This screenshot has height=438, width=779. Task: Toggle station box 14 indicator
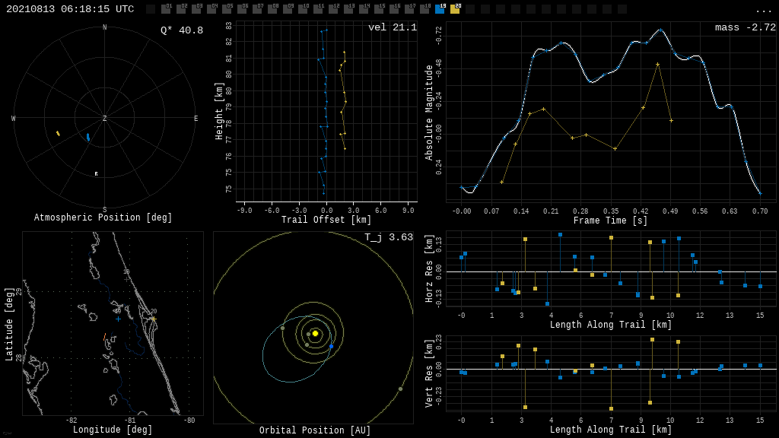click(363, 8)
